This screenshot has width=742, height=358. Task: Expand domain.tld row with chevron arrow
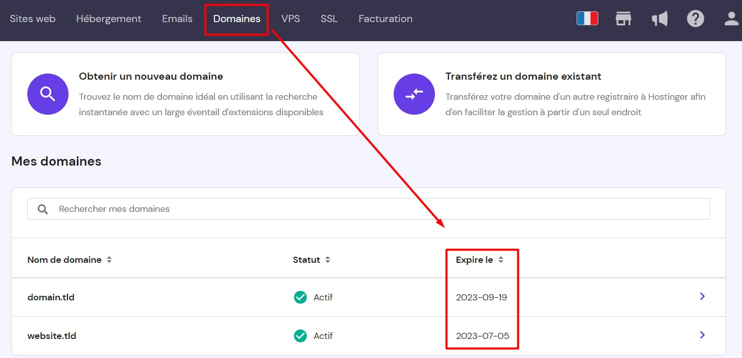702,296
